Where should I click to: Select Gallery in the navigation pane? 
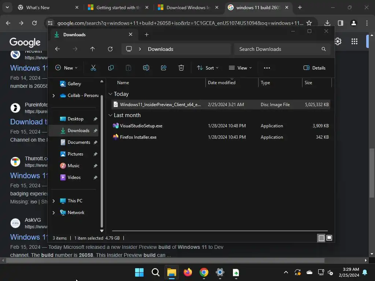[x=74, y=84]
